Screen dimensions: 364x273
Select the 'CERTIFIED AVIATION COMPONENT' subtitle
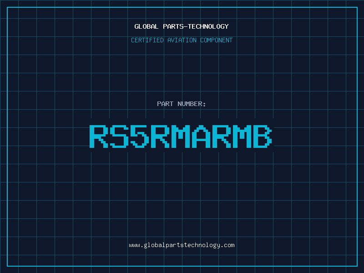coord(182,40)
